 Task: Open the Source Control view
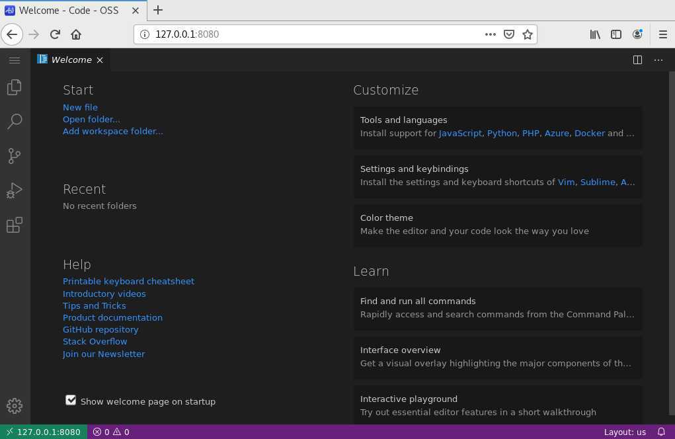(15, 156)
